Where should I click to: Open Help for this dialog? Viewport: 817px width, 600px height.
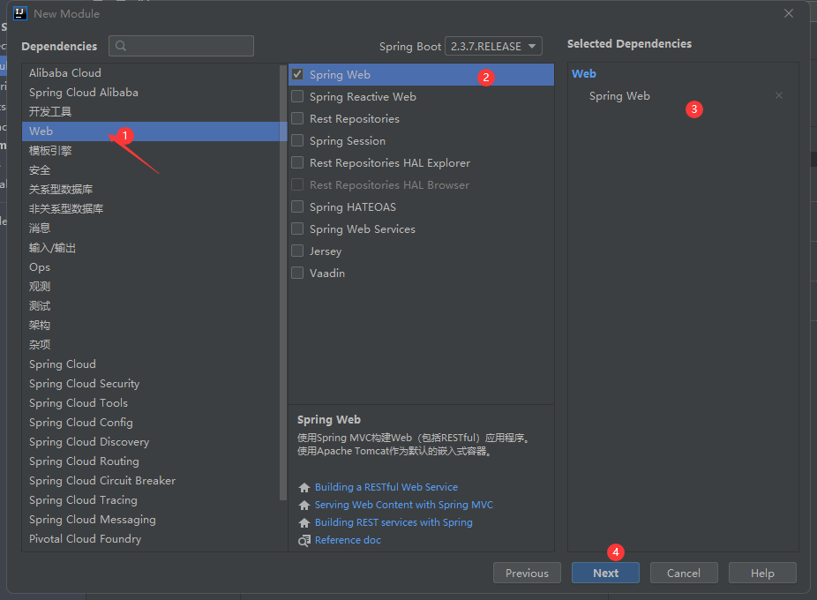762,573
